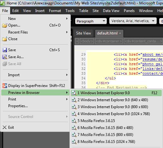Click browser icon beside Firefox 3.6.15 (640 x 480)

click(74, 128)
